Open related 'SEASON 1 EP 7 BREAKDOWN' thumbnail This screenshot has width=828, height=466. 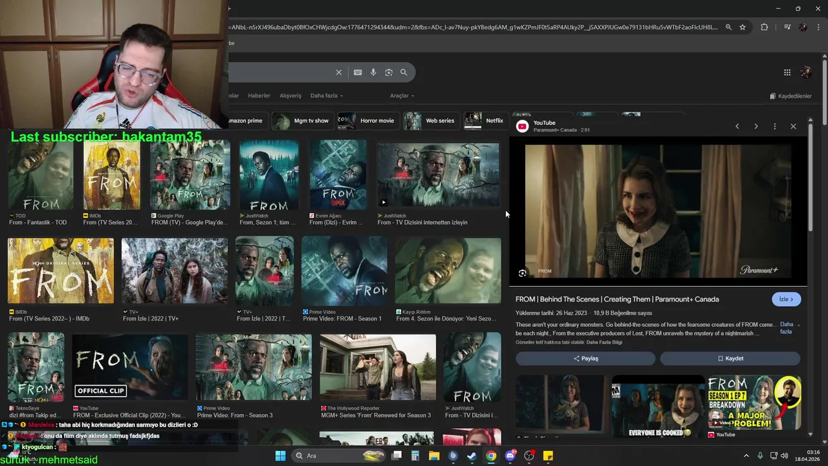754,403
